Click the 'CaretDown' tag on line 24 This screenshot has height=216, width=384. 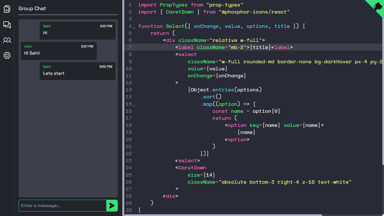(x=192, y=168)
